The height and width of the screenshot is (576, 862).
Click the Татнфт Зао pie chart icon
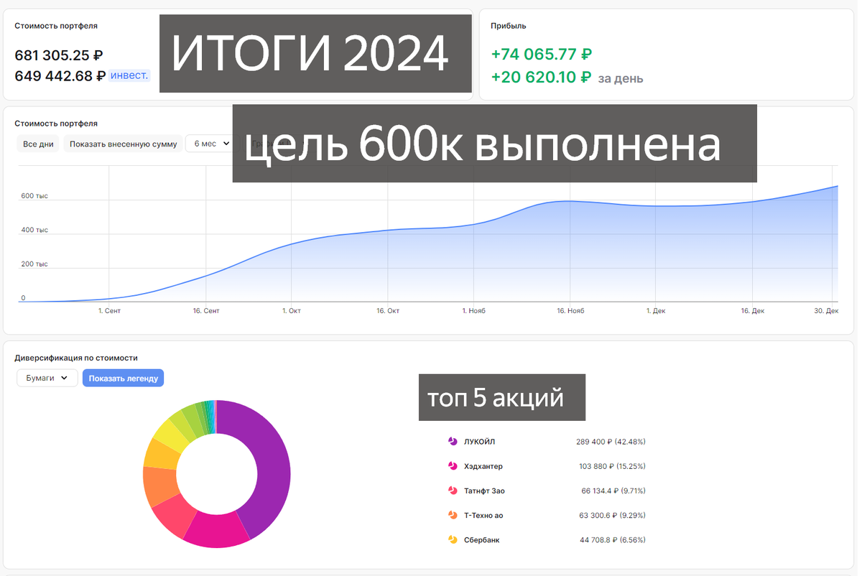tap(451, 491)
